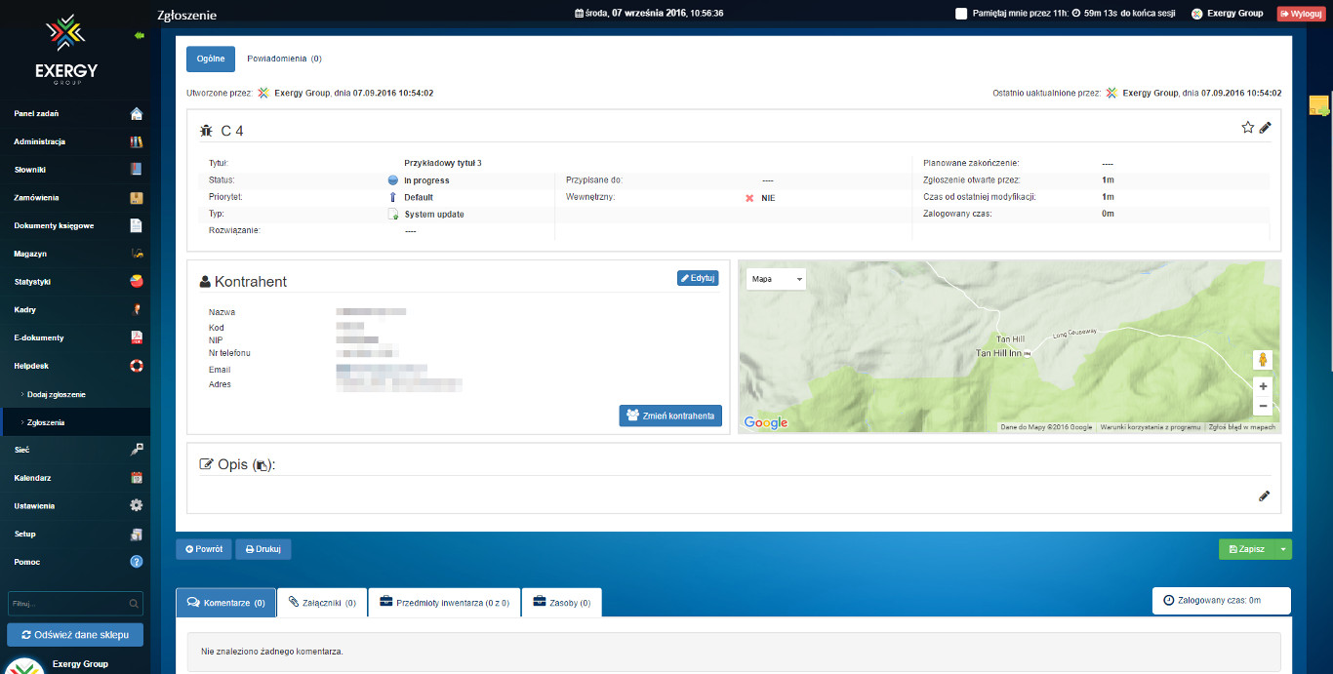
Task: Click the Powrót button
Action: coord(204,549)
